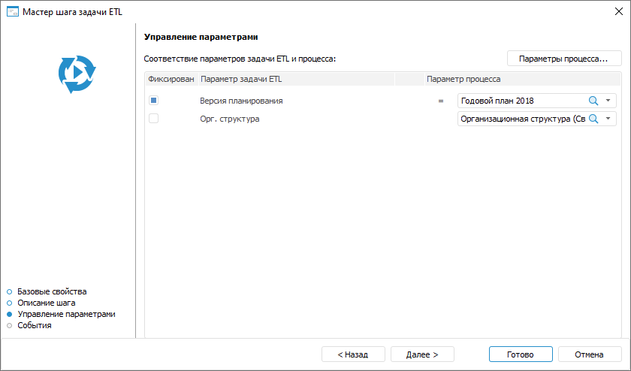Toggle the Версия планирования fixed checkbox
Viewport: 631px width, 371px height.
click(153, 100)
